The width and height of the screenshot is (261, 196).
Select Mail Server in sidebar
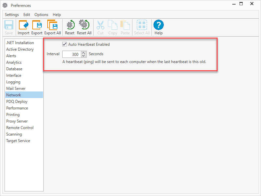click(24, 88)
